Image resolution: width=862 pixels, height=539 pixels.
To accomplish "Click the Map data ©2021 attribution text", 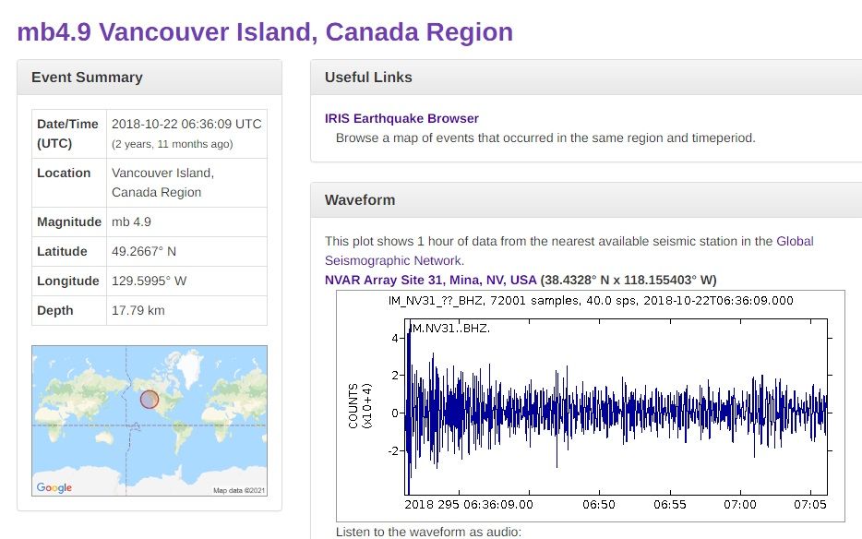I will click(x=239, y=490).
